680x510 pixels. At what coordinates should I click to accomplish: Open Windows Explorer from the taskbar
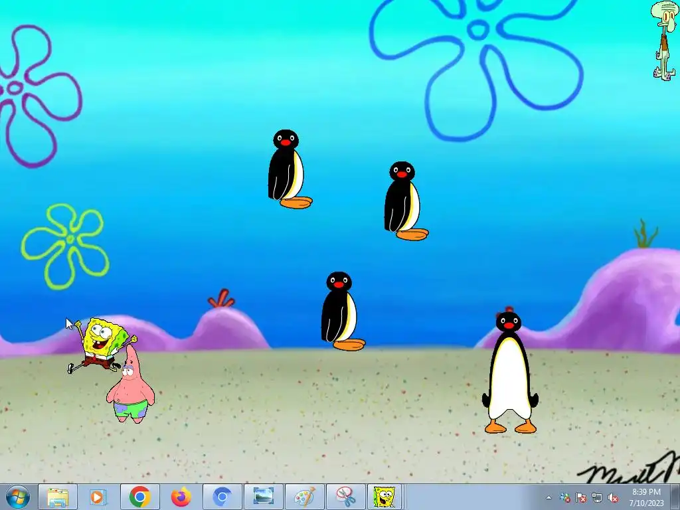click(58, 497)
